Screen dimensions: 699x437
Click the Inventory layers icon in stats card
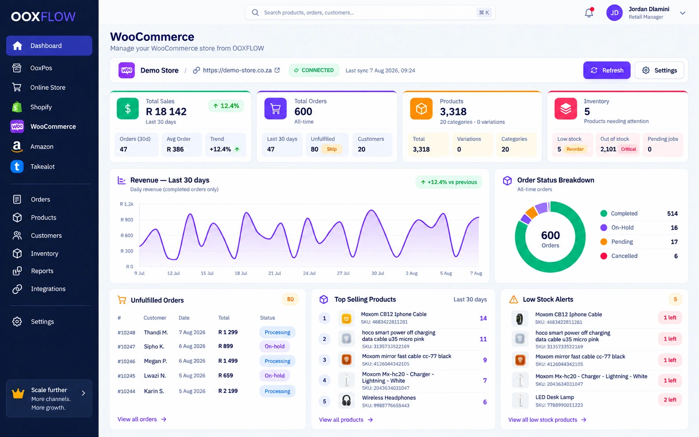[x=566, y=108]
